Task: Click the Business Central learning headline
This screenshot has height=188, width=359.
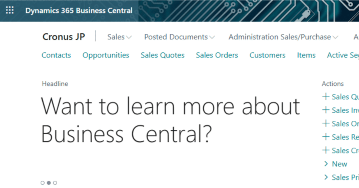Action: tap(168, 119)
